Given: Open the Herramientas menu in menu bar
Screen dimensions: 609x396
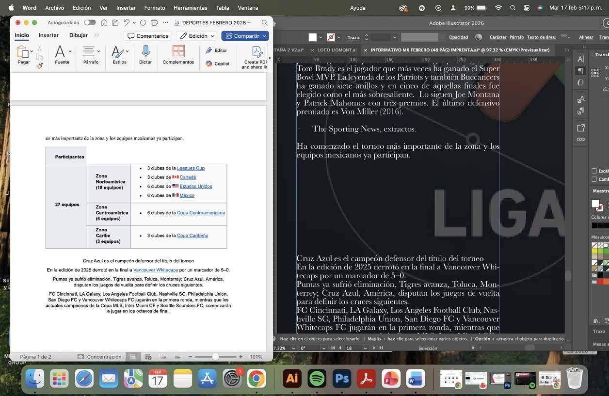Looking at the screenshot, I should (190, 8).
